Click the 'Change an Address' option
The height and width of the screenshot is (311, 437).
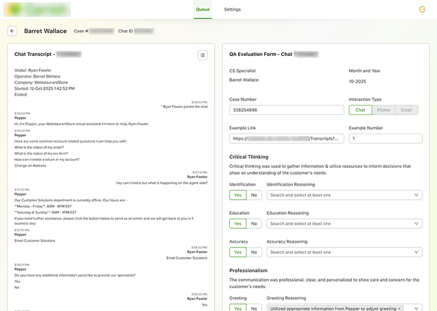tap(30, 166)
